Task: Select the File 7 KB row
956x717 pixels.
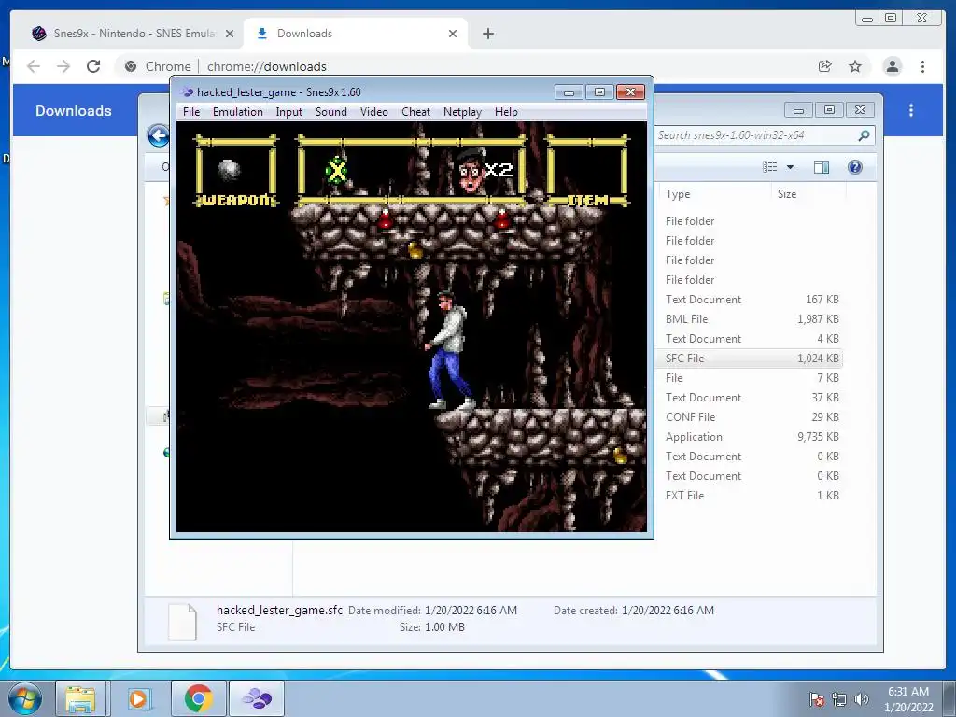Action: tap(752, 378)
